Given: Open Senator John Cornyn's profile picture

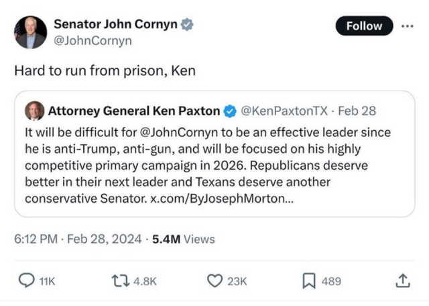Looking at the screenshot, I should click(30, 32).
